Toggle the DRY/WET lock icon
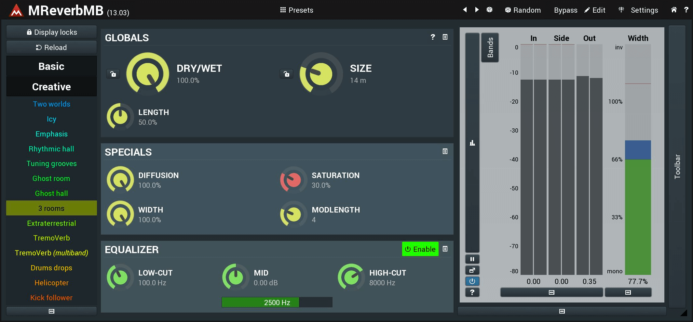 pos(113,74)
